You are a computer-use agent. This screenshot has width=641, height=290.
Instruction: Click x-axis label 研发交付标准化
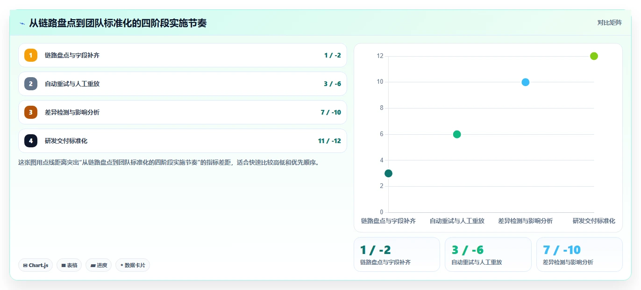pos(594,221)
